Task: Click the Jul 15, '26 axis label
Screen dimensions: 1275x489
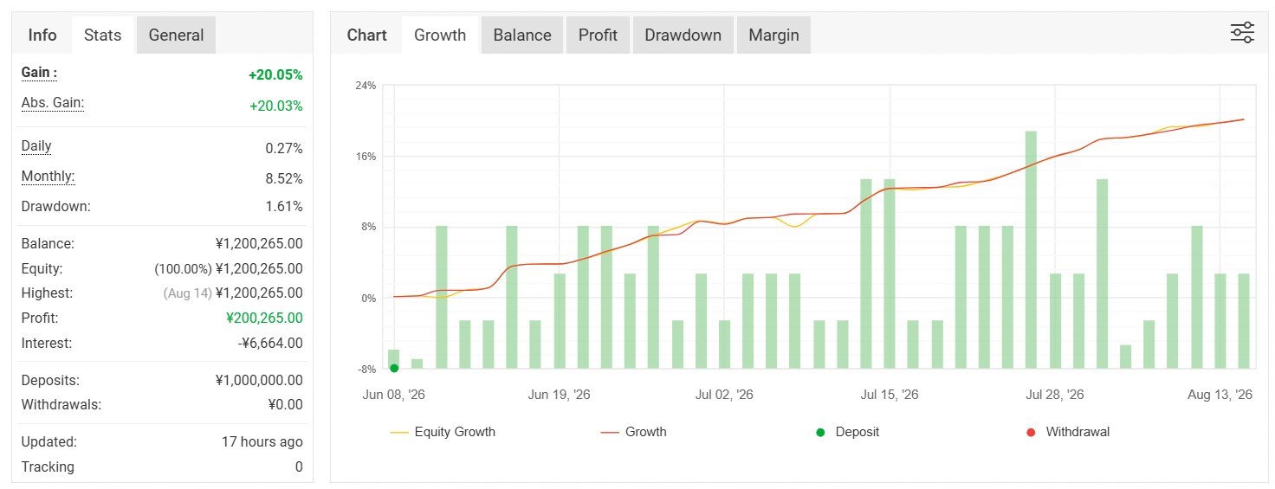Action: 890,395
